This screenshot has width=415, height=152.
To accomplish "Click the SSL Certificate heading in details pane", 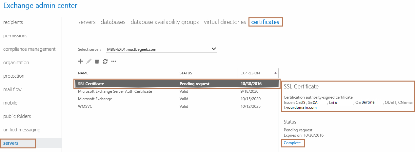I will point(301,86).
